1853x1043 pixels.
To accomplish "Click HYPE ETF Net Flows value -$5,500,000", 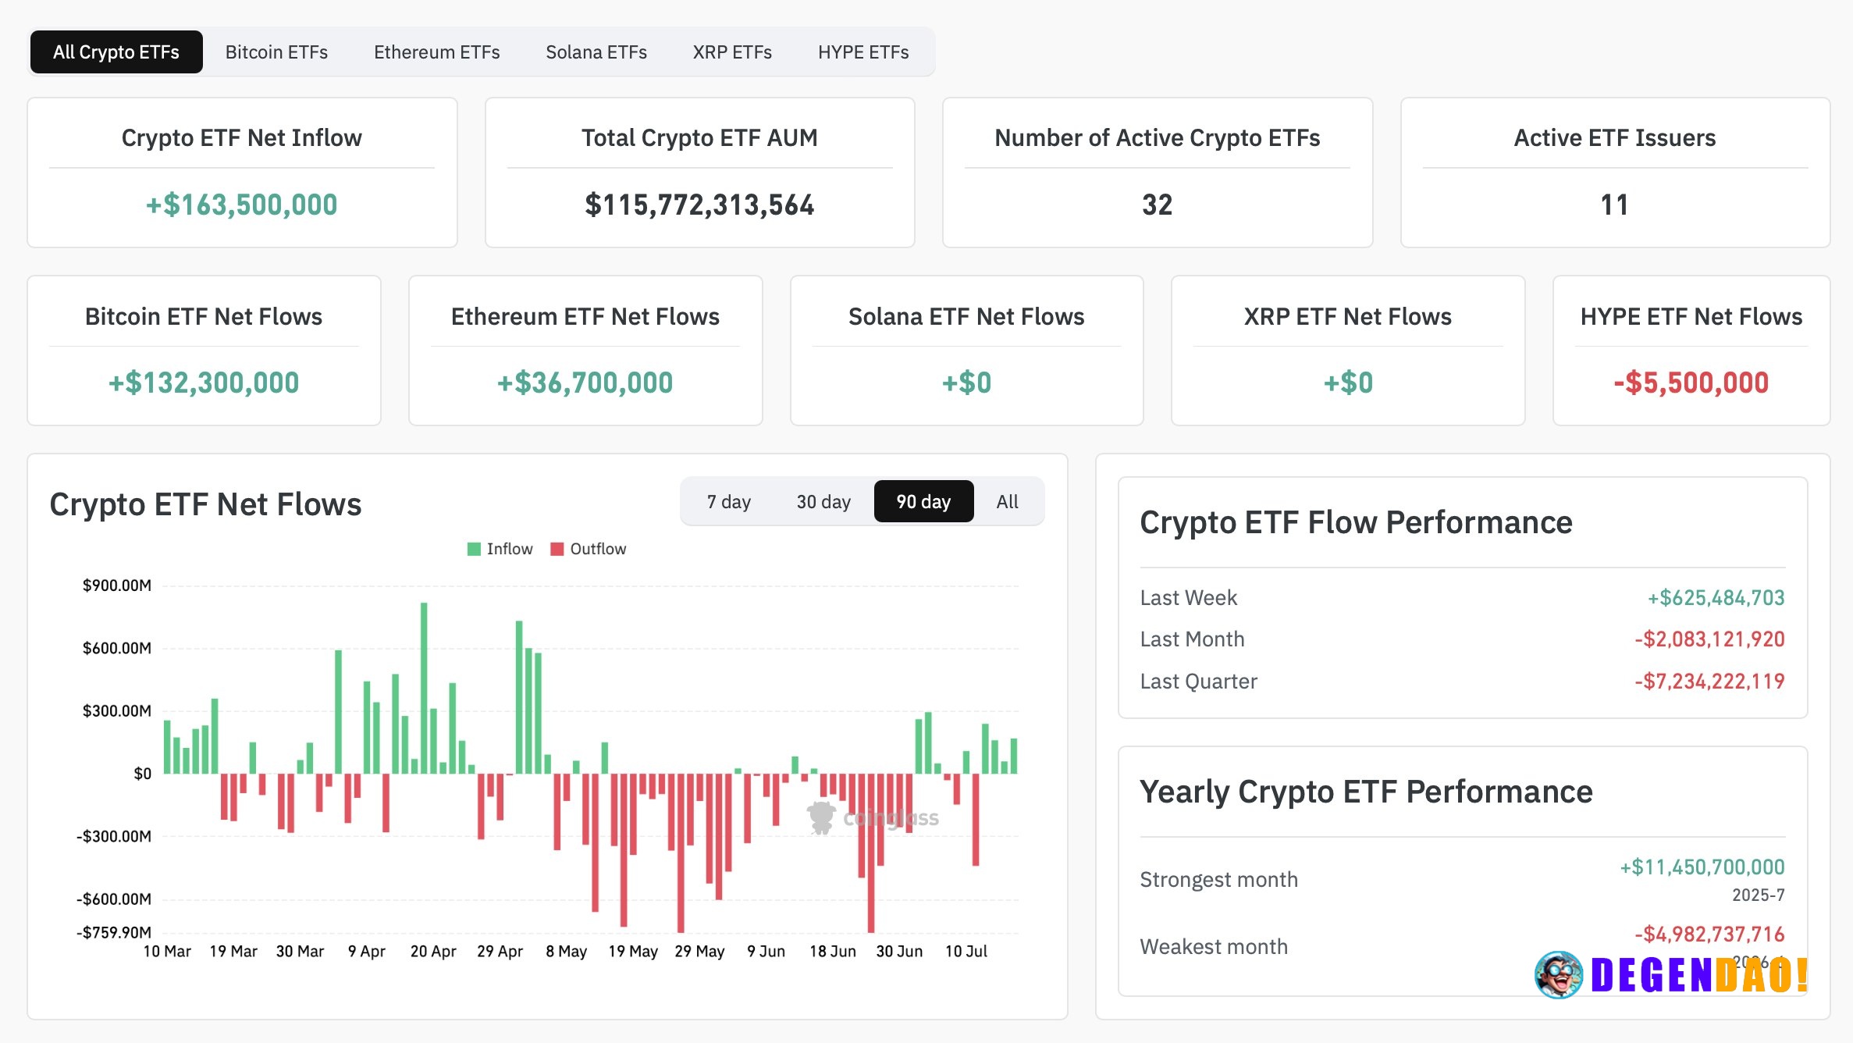I will click(x=1691, y=383).
